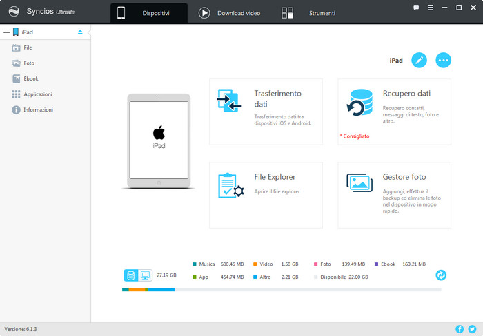
Task: Click the Foto pink color swatch
Action: click(315, 264)
